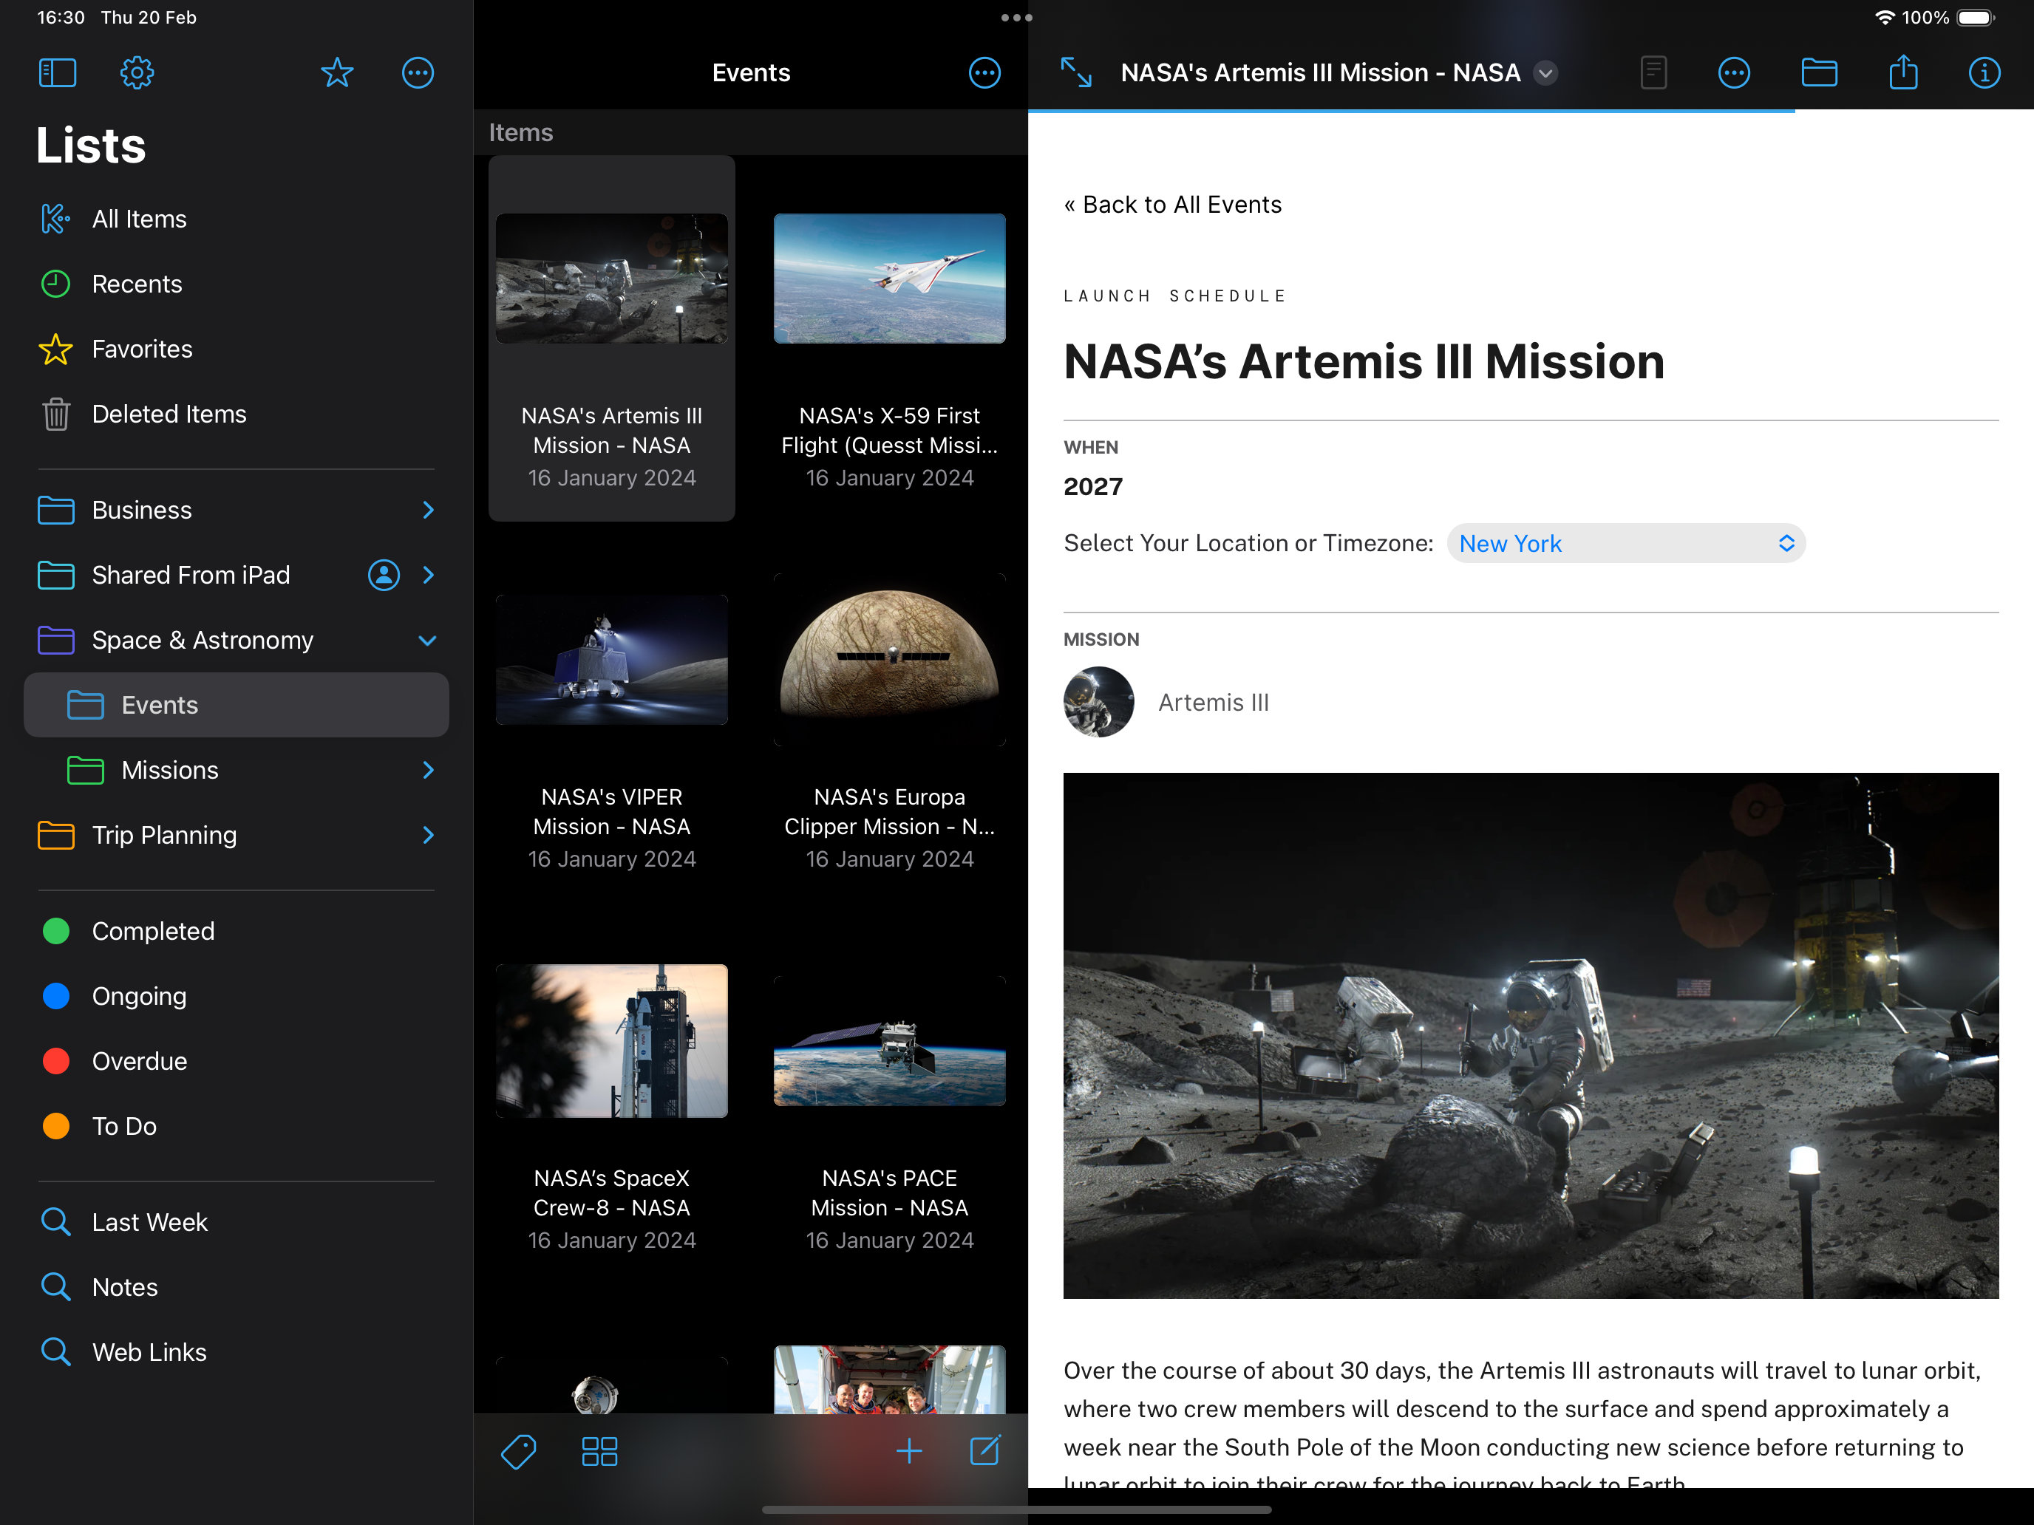This screenshot has width=2034, height=1525.
Task: Select the Events subfolder
Action: click(x=237, y=705)
